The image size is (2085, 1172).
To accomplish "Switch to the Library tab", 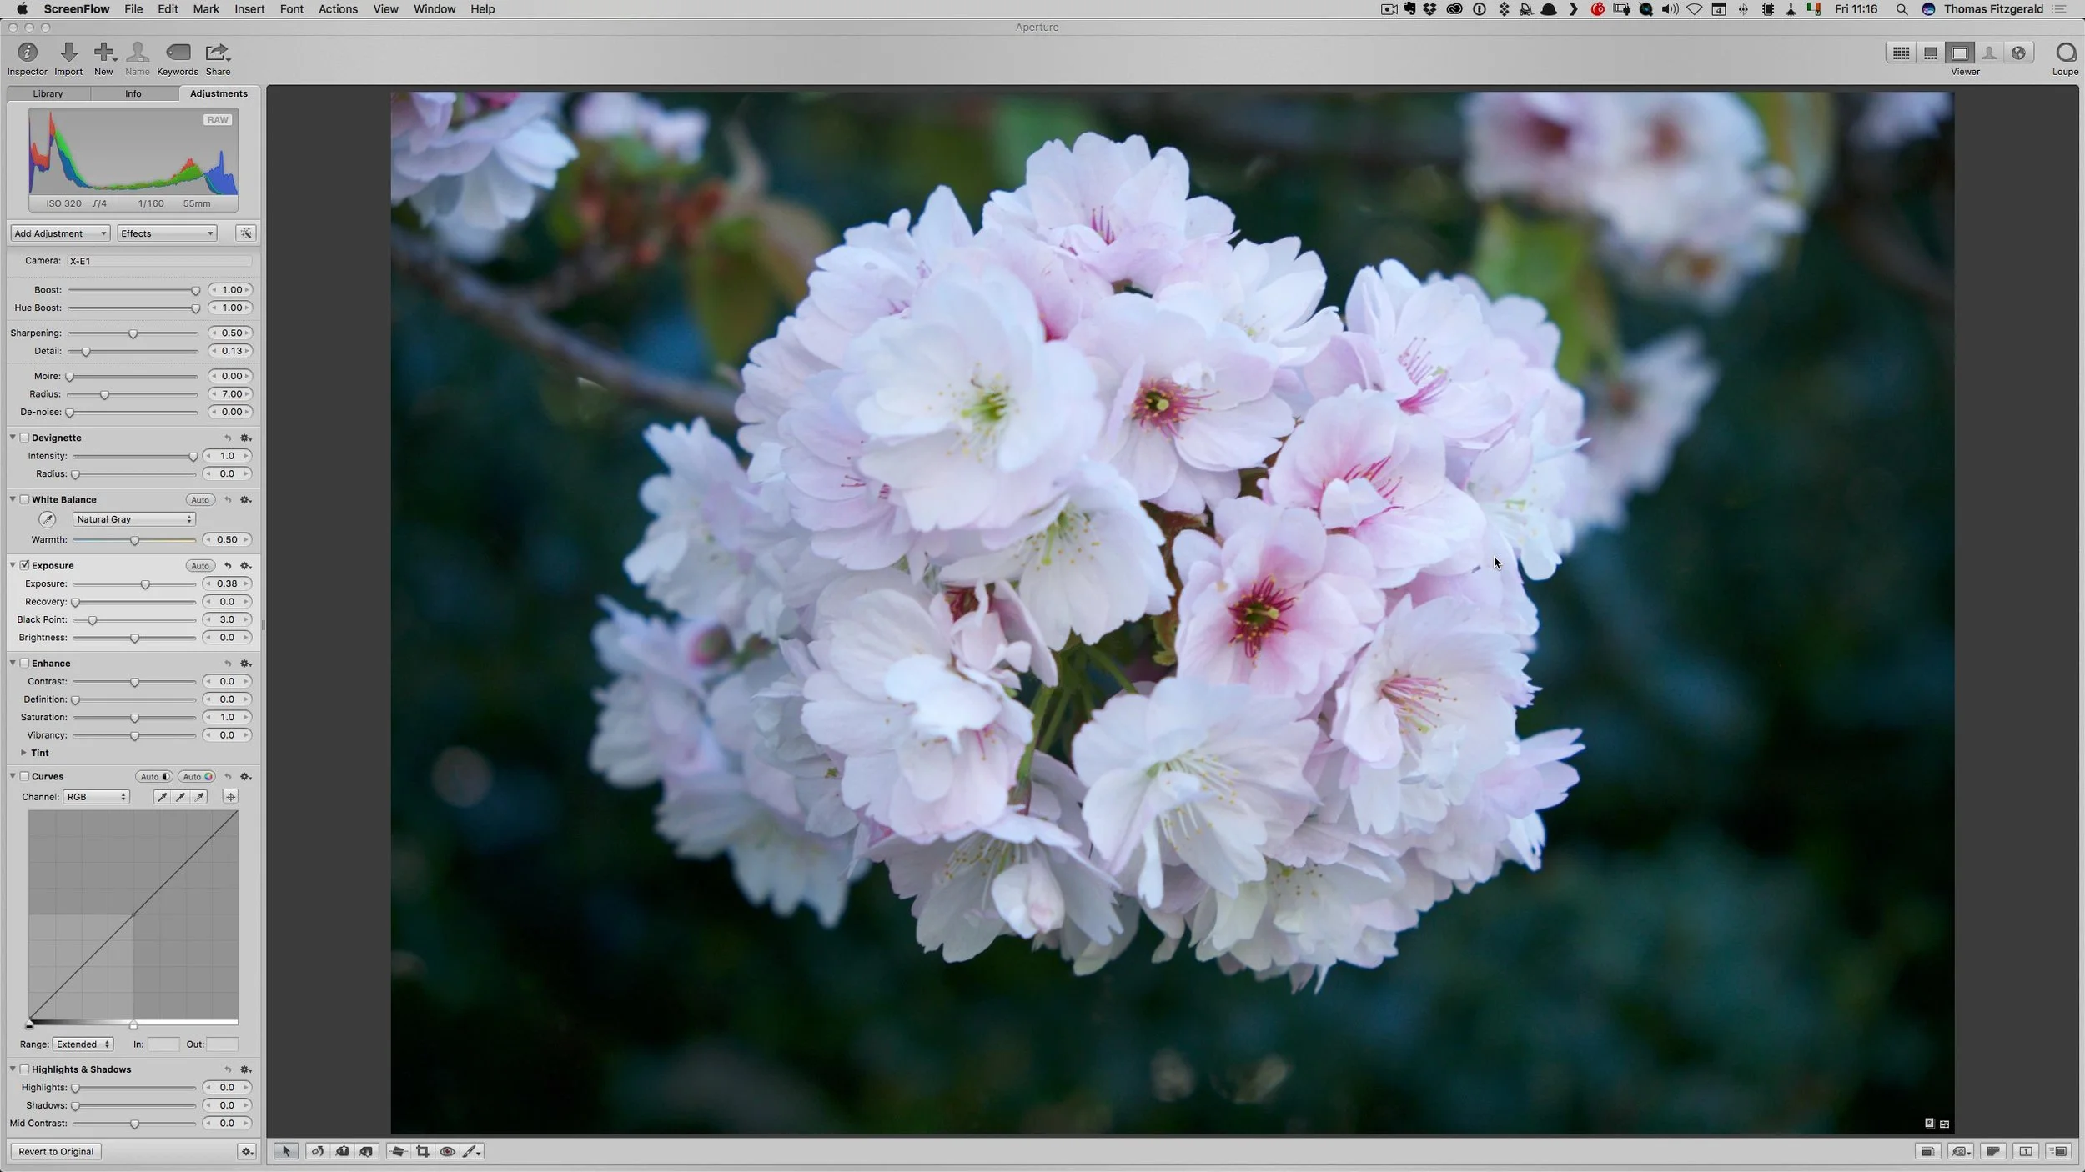I will [x=48, y=93].
